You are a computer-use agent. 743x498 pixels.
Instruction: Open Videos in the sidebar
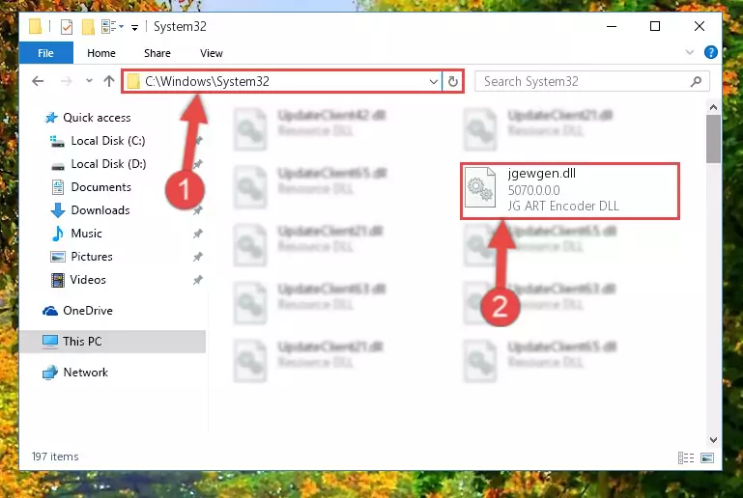click(88, 280)
